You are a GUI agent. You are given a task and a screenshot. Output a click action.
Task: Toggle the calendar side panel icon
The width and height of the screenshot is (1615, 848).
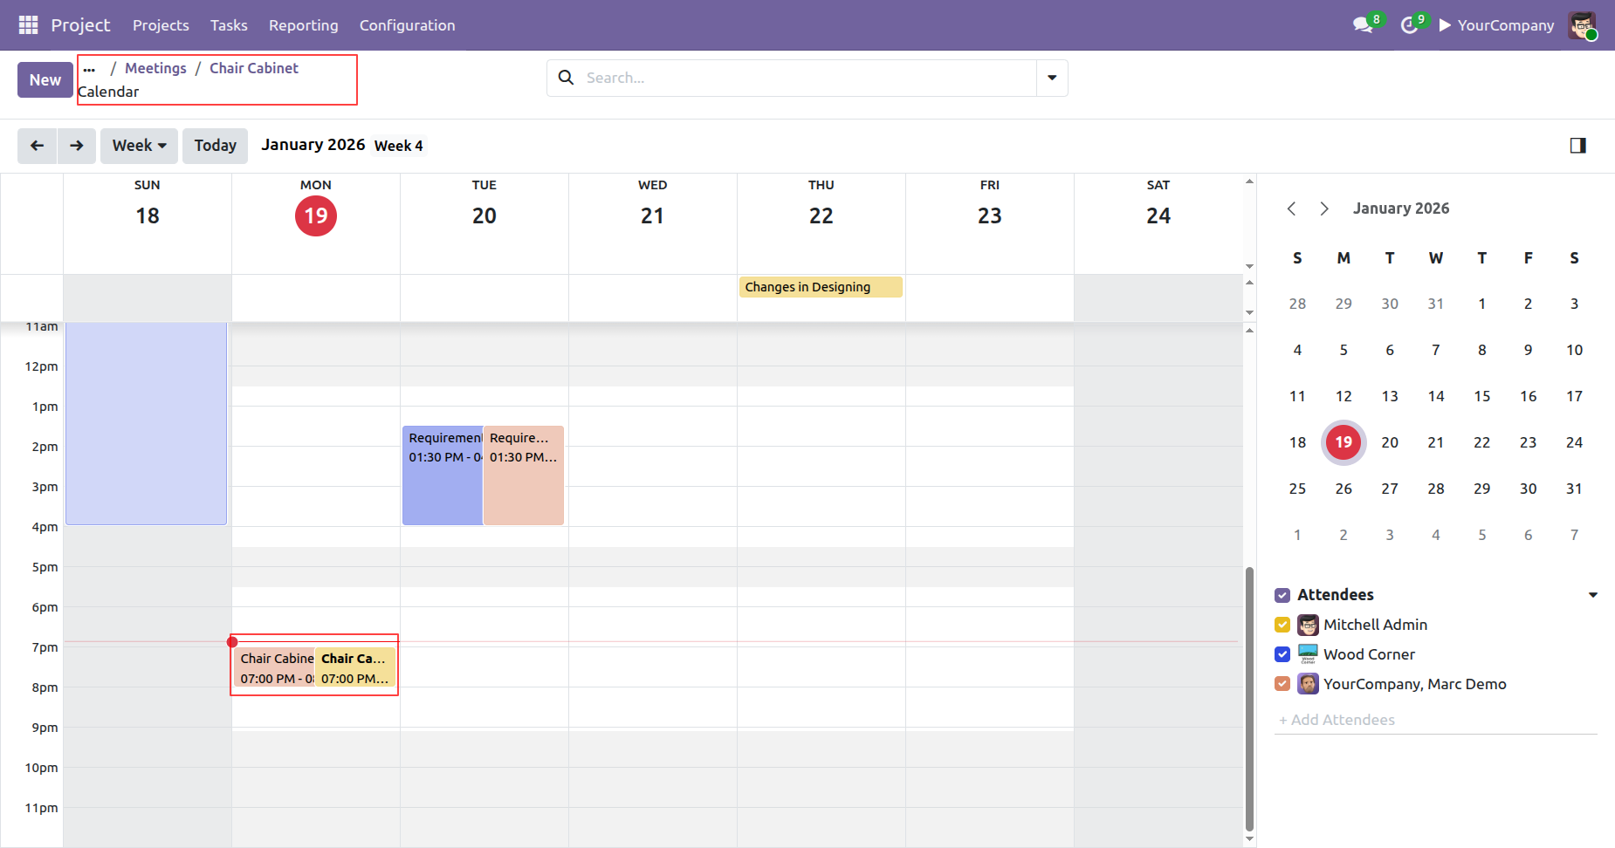pos(1577,146)
